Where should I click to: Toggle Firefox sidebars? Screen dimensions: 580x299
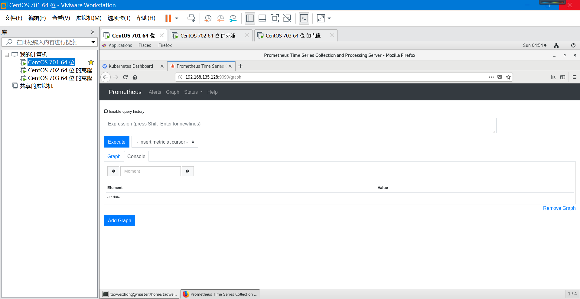pos(563,77)
